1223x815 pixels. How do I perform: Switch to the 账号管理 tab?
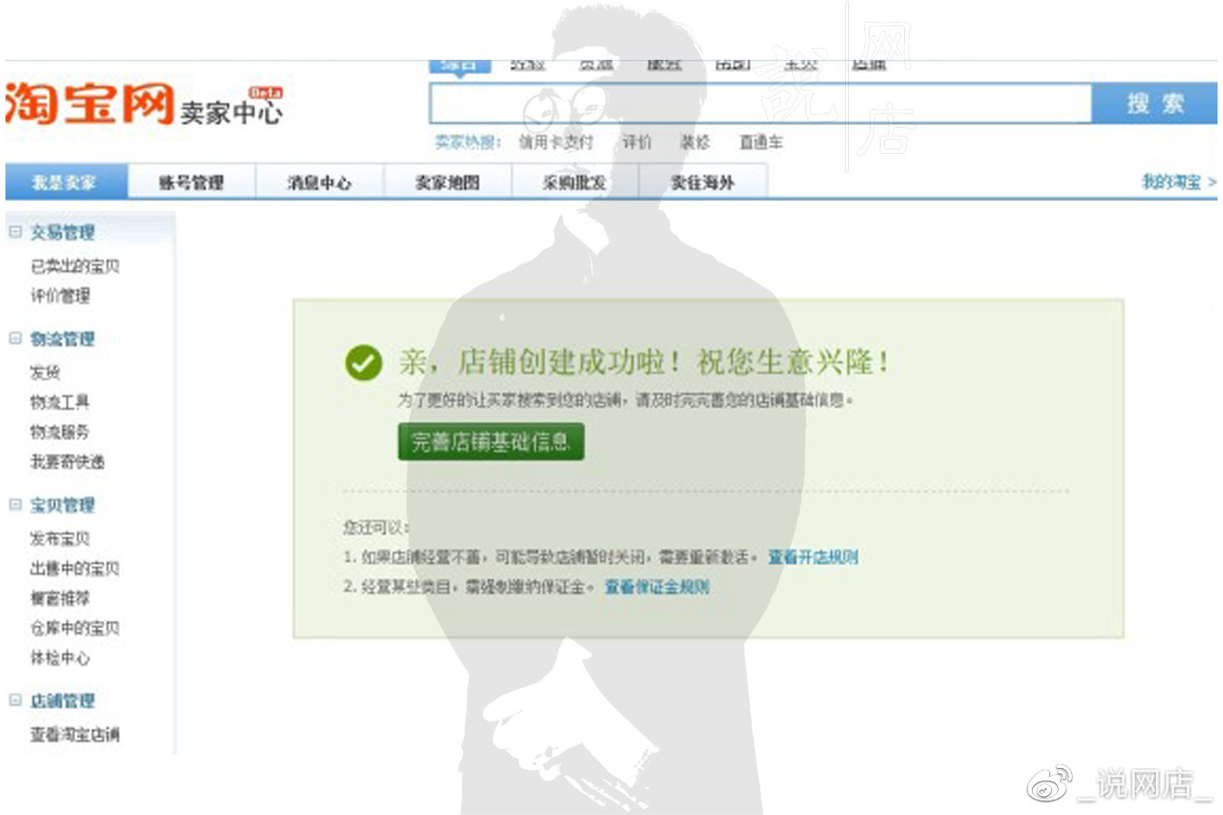pyautogui.click(x=191, y=182)
